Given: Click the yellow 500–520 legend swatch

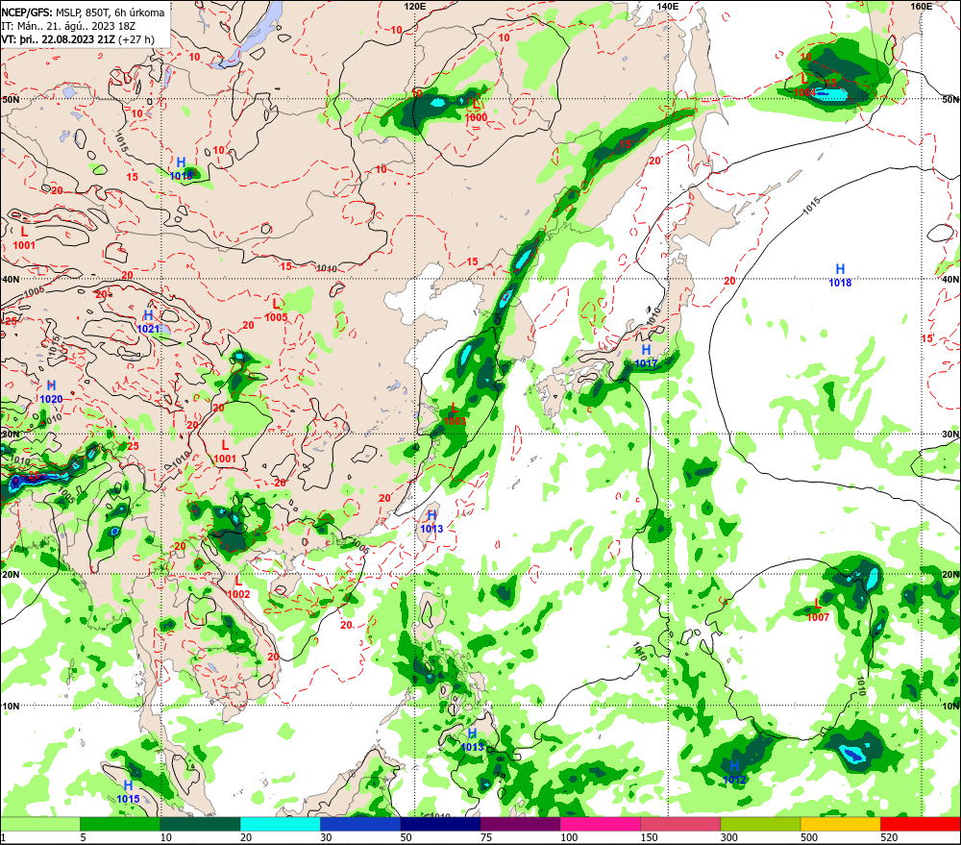Looking at the screenshot, I should pos(840,824).
